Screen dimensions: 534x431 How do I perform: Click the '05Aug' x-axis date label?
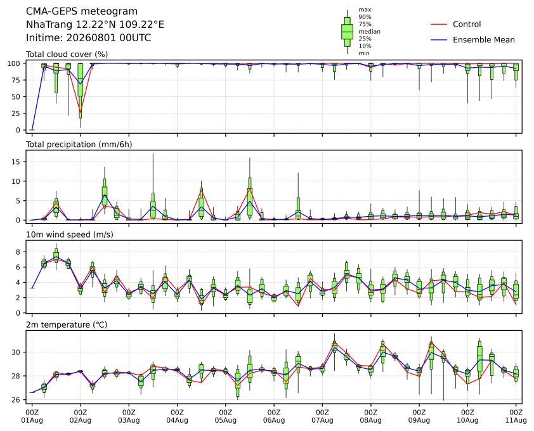[x=225, y=420]
